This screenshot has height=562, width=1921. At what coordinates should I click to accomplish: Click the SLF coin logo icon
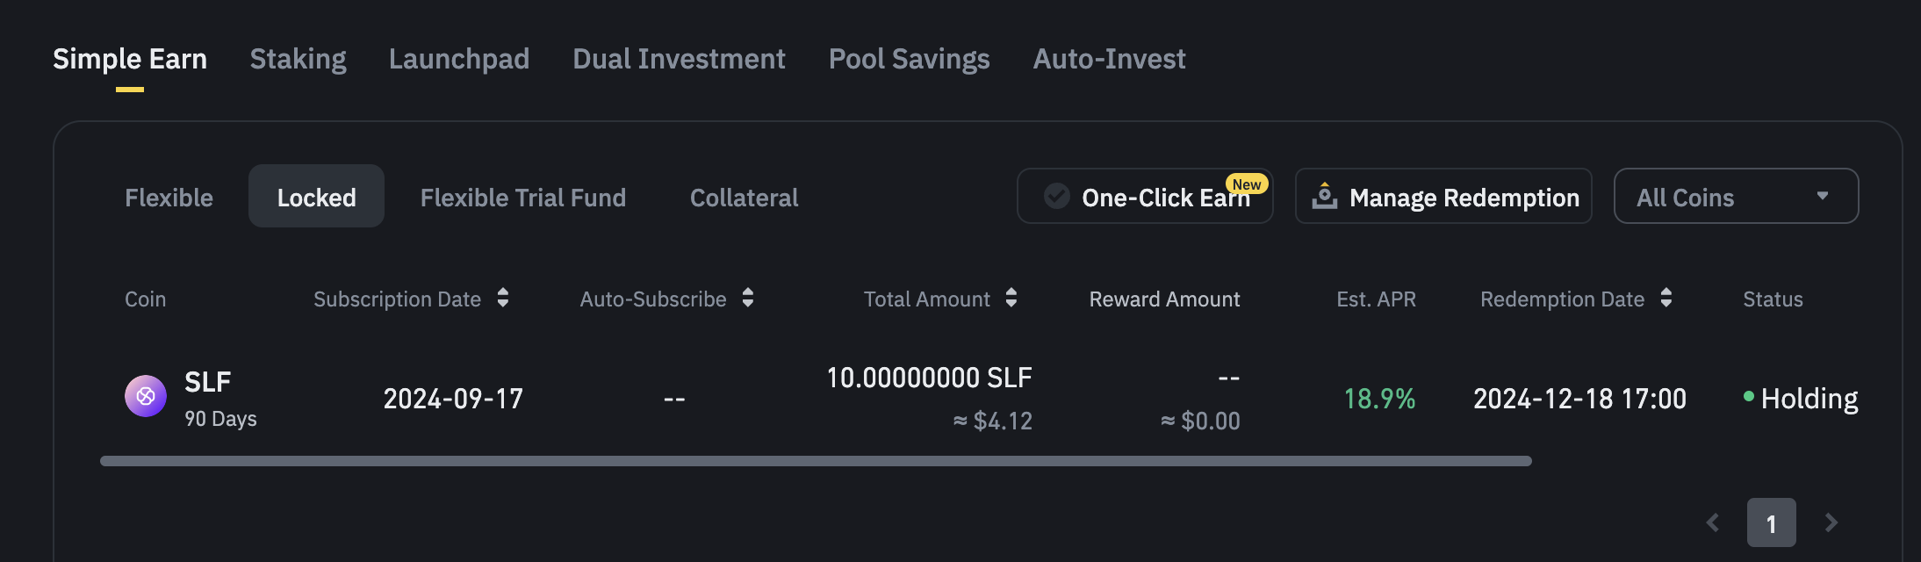(146, 396)
